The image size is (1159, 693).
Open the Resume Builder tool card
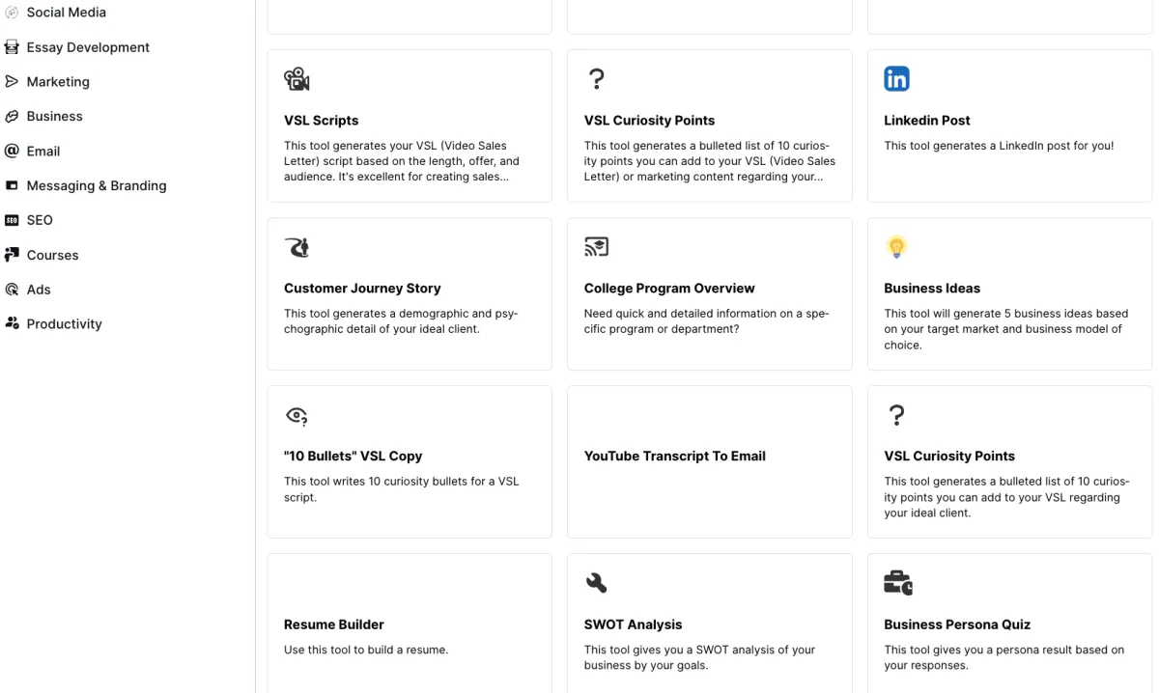pyautogui.click(x=334, y=624)
